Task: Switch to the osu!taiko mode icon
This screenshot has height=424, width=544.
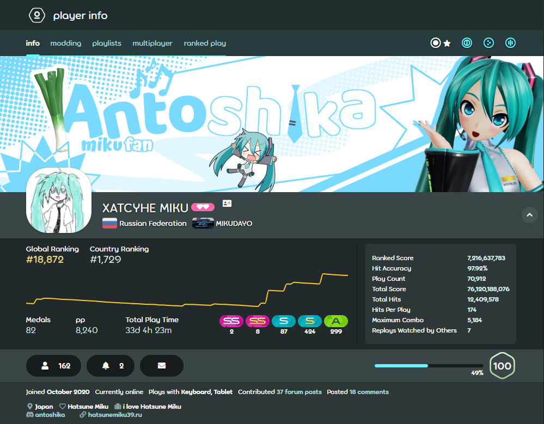Action: pos(467,43)
